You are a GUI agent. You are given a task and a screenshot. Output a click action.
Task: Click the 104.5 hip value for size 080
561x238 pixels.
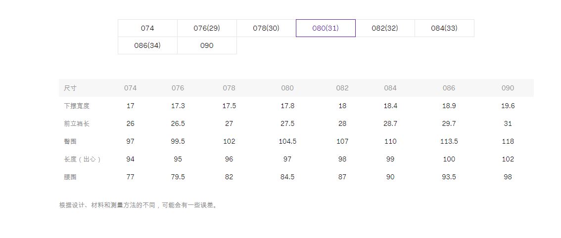(287, 141)
